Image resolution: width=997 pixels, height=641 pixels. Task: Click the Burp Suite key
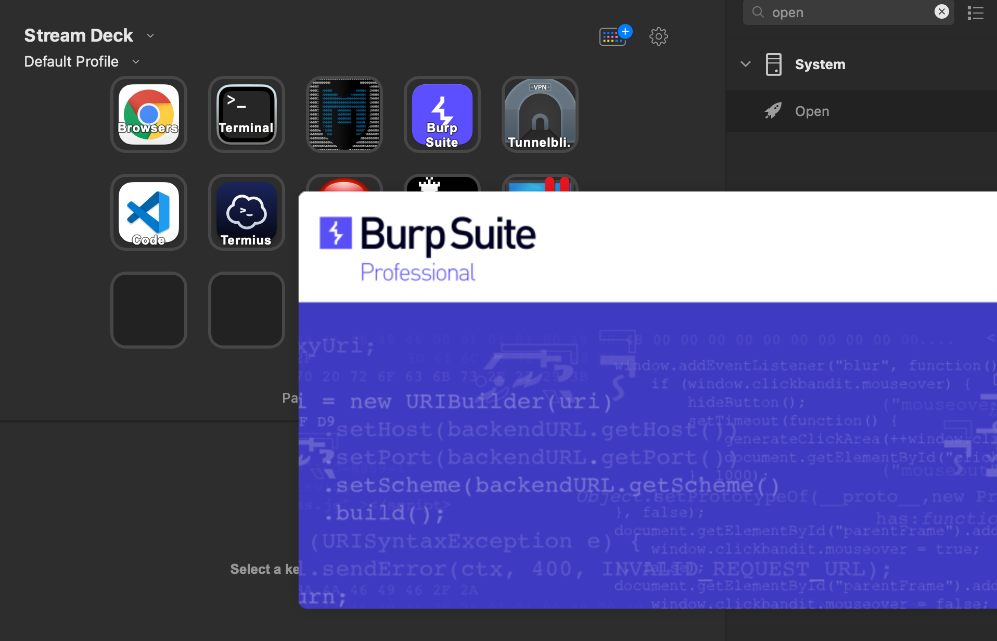(x=442, y=114)
